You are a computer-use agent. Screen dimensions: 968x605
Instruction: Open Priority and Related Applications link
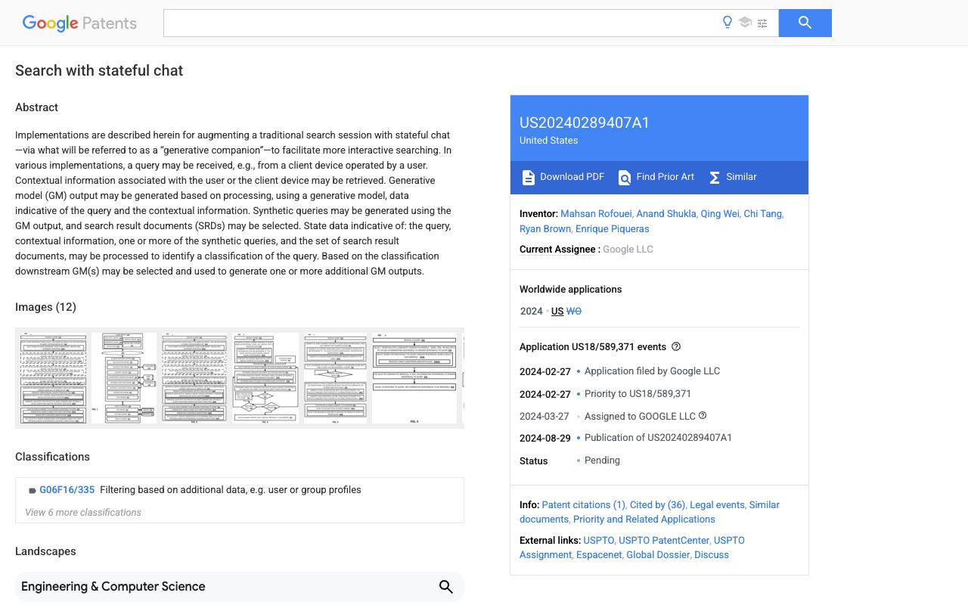coord(644,519)
